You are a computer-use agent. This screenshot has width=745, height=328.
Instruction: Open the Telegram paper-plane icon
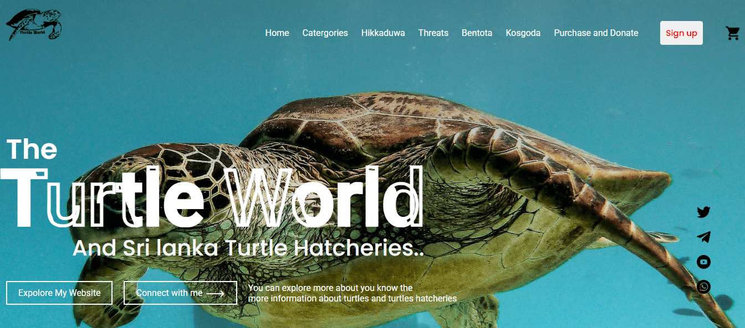click(703, 237)
